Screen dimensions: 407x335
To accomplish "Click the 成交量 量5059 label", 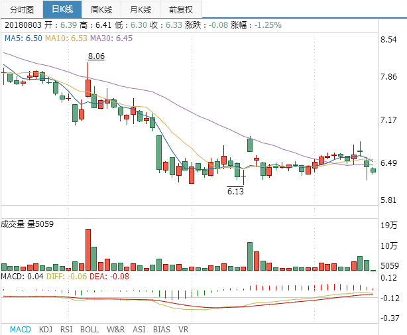I will pos(27,224).
